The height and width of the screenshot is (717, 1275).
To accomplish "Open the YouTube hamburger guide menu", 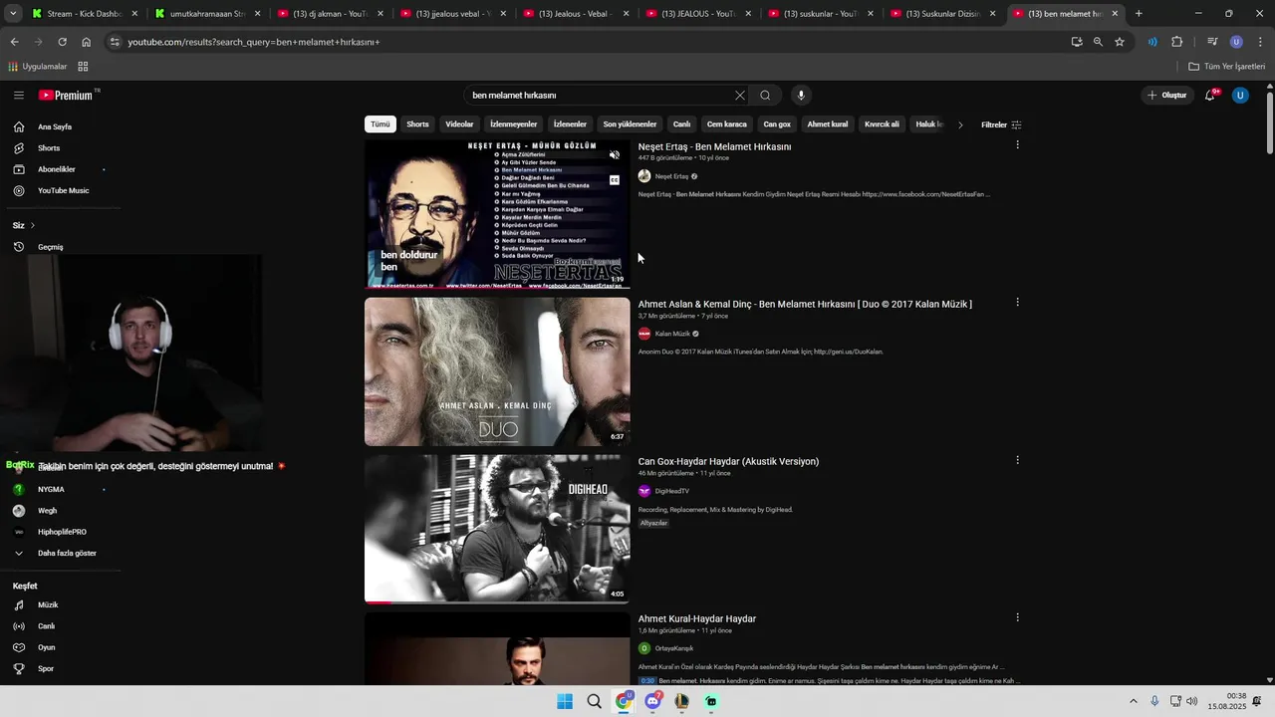I will (x=19, y=96).
